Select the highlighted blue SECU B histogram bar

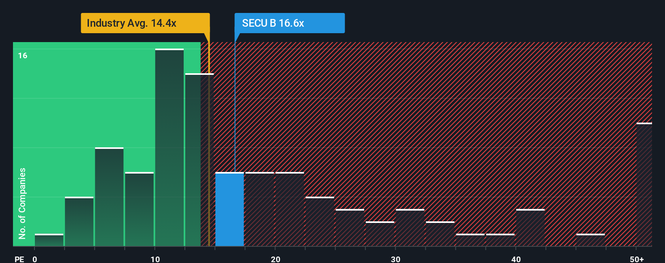230,209
